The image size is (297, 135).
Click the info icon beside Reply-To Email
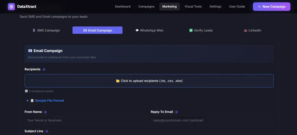click(177, 112)
